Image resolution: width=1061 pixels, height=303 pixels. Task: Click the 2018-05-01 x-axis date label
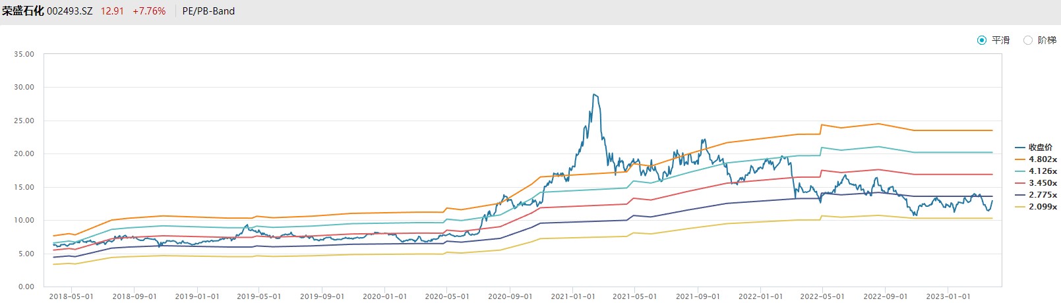(x=71, y=296)
